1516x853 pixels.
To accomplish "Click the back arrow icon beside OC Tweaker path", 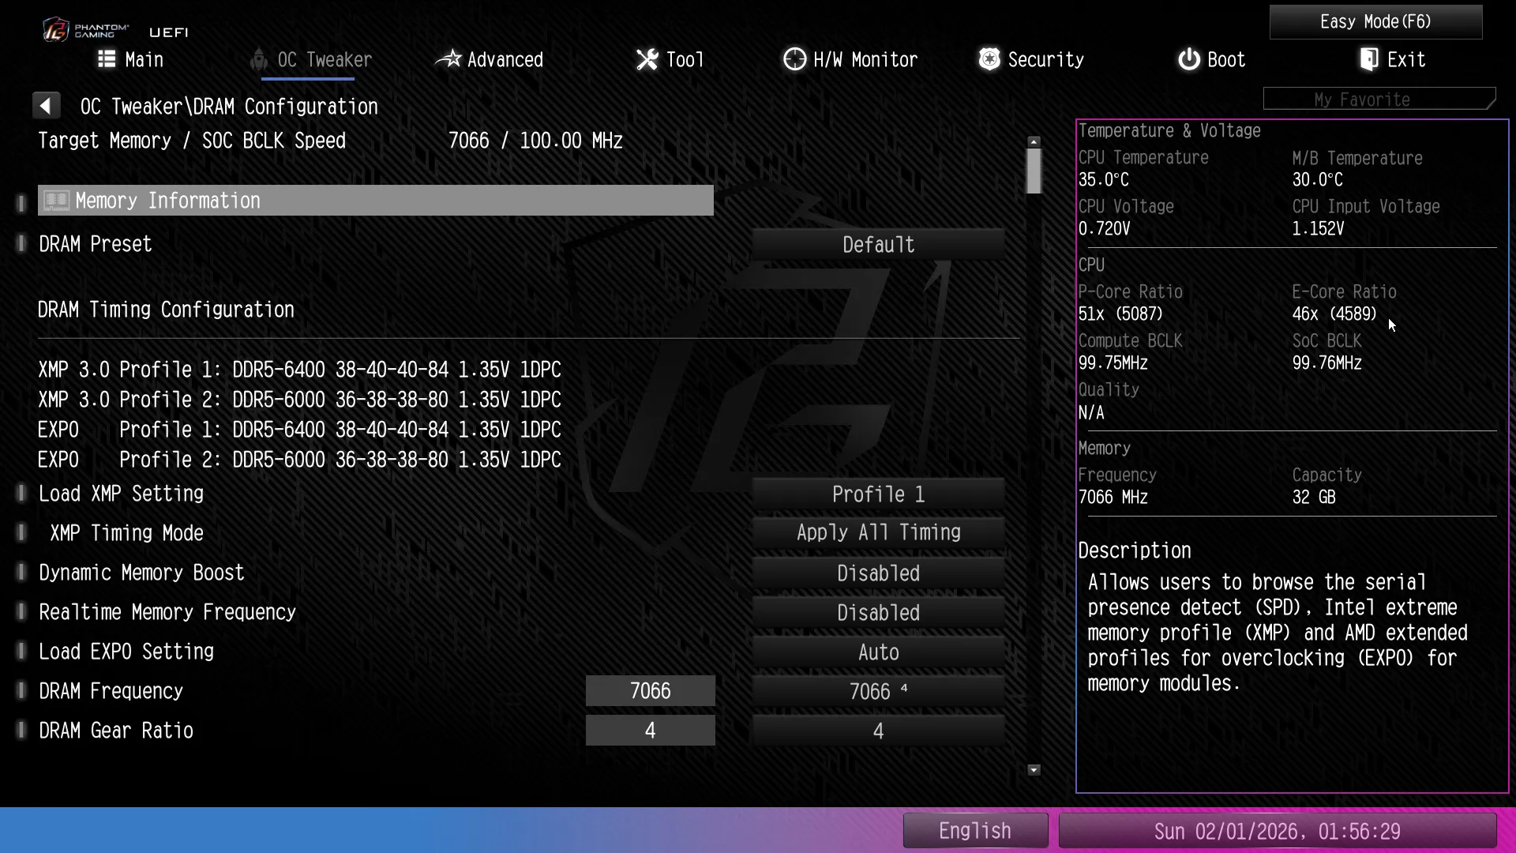I will pos(46,106).
